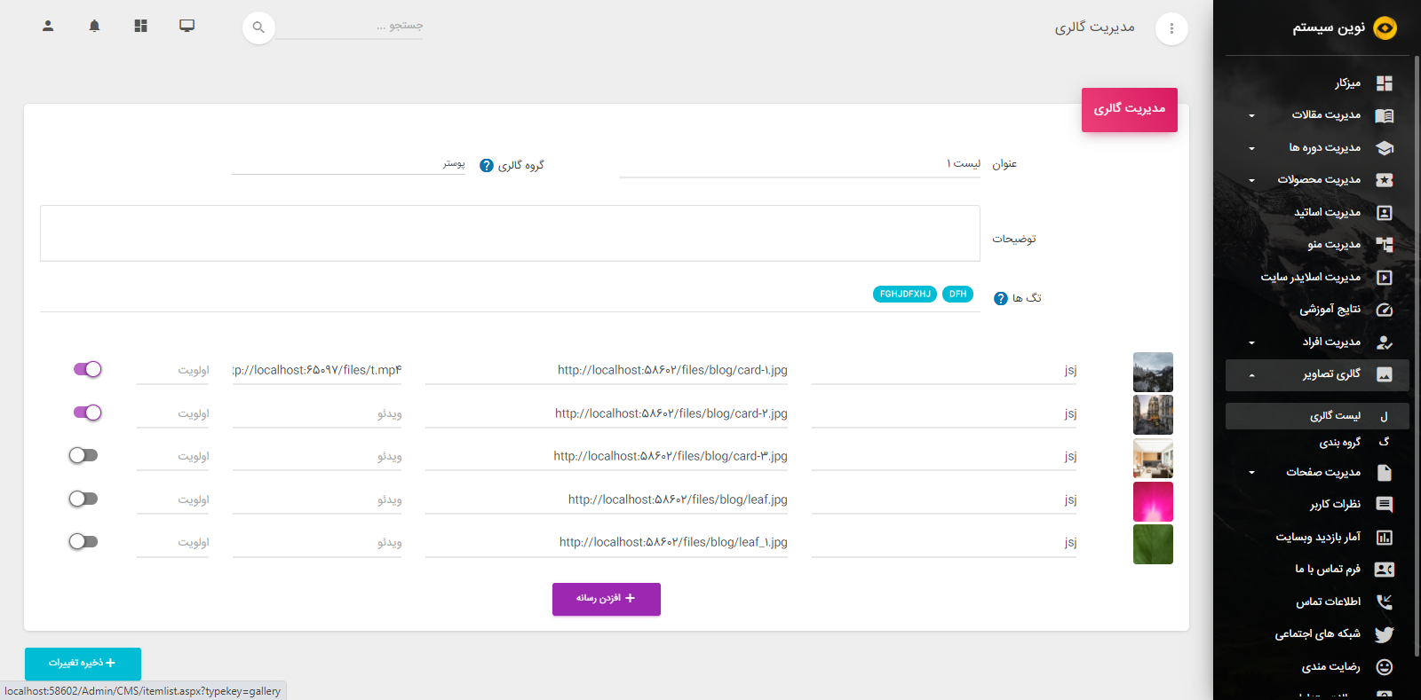The width and height of the screenshot is (1421, 700).
Task: Click the monitor view-site icon
Action: [187, 26]
